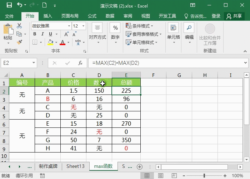Open the 制作桌牌 sheet tab
Screen dimensions: 250x179
click(x=48, y=166)
